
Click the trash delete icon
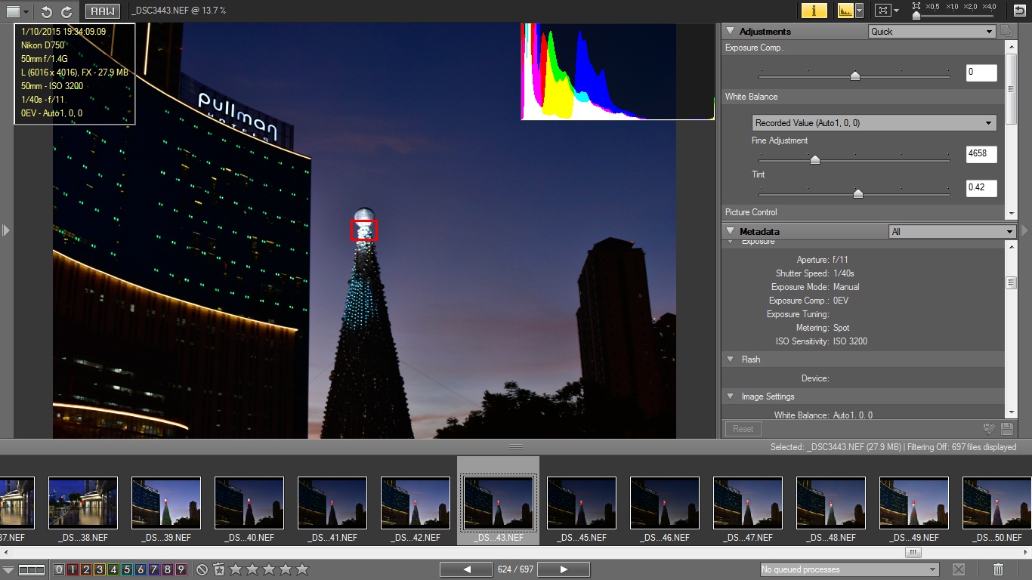click(x=998, y=569)
